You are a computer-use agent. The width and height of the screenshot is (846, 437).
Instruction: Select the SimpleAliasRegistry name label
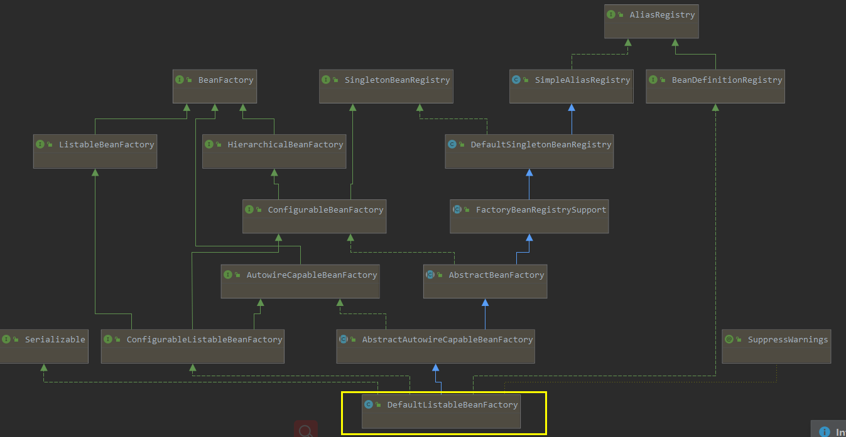click(583, 80)
